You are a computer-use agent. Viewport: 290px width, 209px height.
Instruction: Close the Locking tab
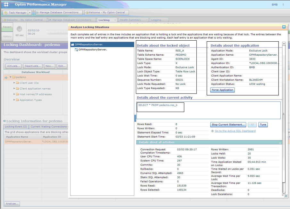click(115, 20)
